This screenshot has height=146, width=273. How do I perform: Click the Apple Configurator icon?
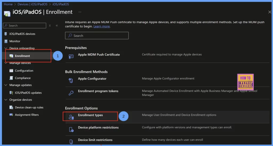pyautogui.click(x=71, y=80)
